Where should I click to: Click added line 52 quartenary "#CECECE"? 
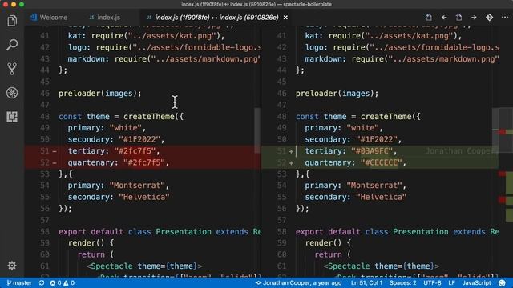click(x=356, y=162)
